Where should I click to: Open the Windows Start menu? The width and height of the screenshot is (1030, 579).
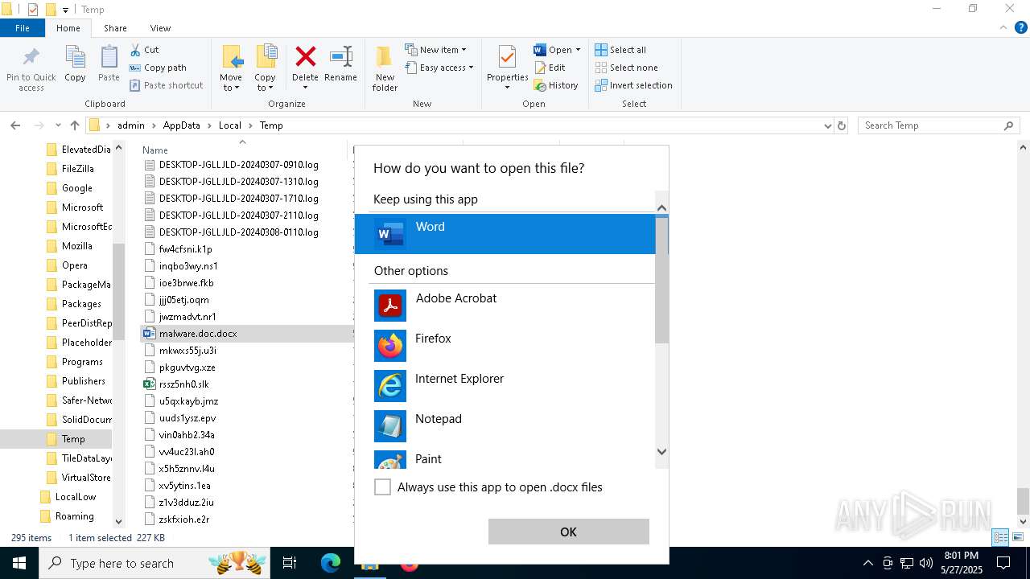[19, 563]
